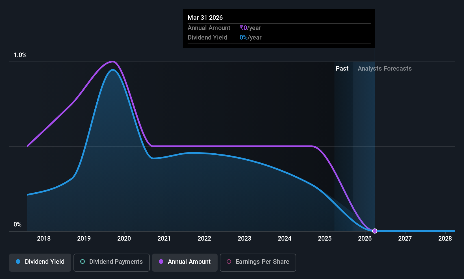Toggle the Dividend Yield series

click(x=40, y=262)
